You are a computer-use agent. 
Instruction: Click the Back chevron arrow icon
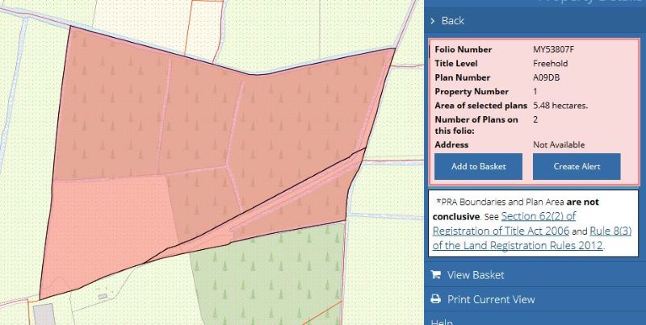(x=434, y=20)
